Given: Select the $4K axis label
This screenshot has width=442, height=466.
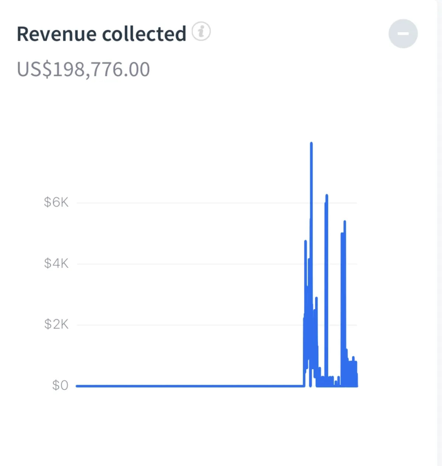Looking at the screenshot, I should point(56,263).
